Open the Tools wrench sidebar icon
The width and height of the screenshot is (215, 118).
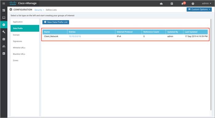coord(4,32)
